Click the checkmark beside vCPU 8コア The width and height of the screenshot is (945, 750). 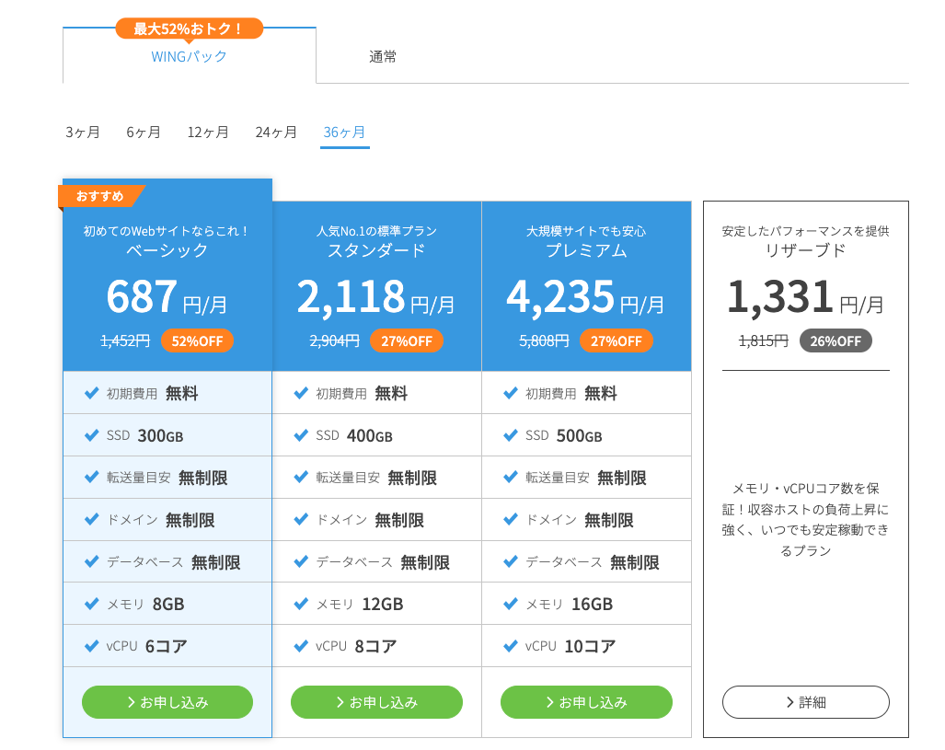(x=301, y=646)
